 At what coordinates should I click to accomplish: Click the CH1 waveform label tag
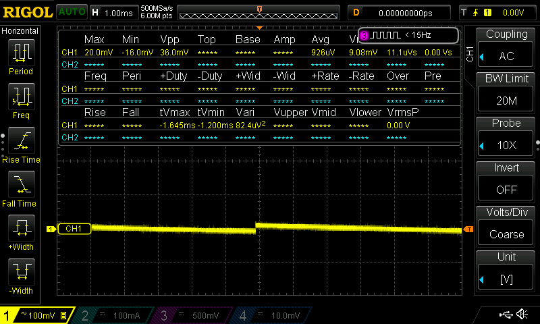[74, 229]
